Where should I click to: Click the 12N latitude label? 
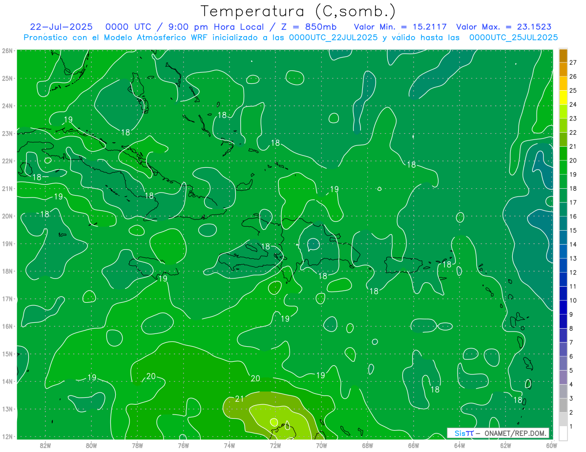pyautogui.click(x=7, y=436)
